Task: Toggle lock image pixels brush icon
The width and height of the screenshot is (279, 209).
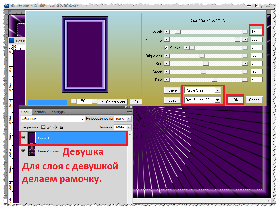Action: point(49,127)
